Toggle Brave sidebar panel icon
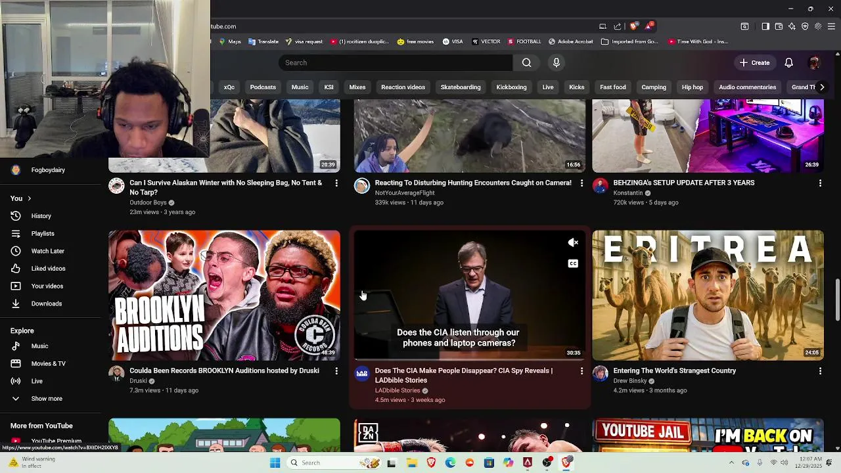The width and height of the screenshot is (841, 473). click(x=765, y=26)
